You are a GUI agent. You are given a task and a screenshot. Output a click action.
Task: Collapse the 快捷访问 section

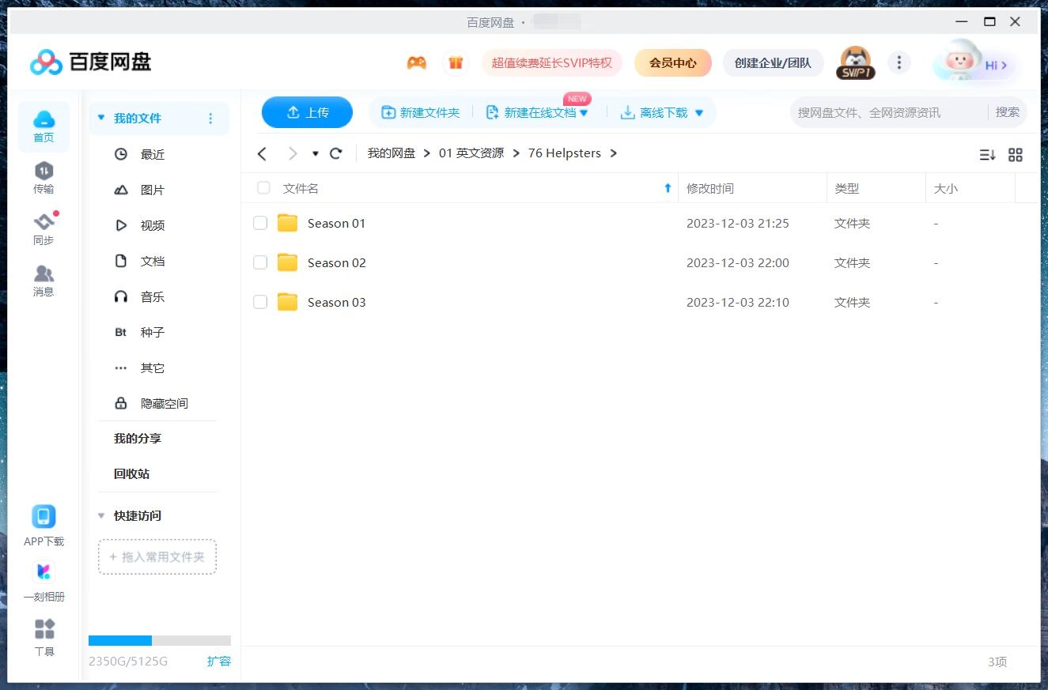pos(100,515)
